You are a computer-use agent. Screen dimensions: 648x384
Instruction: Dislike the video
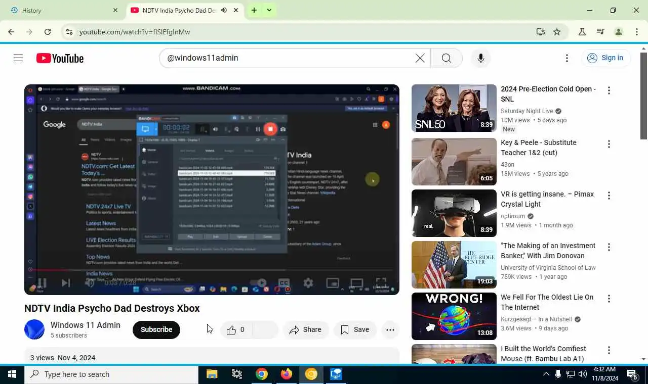pos(265,330)
